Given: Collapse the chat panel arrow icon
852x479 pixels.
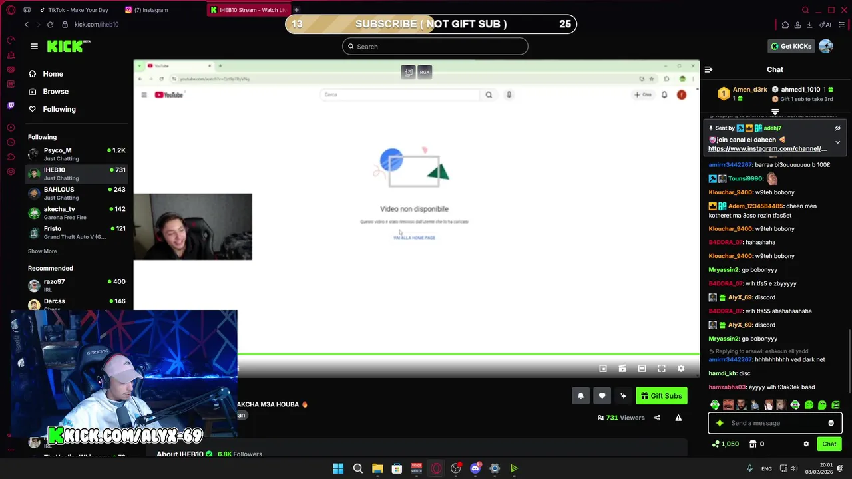Looking at the screenshot, I should click(x=708, y=69).
